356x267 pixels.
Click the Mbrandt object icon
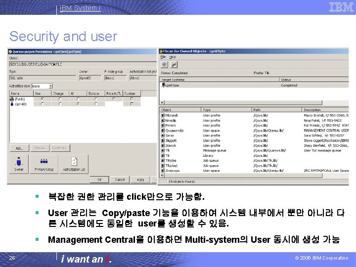click(x=163, y=115)
